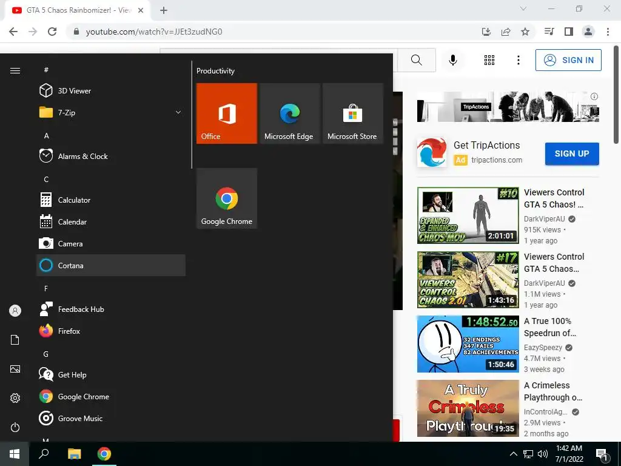Click the Windows Start button
The image size is (621, 466).
15,454
